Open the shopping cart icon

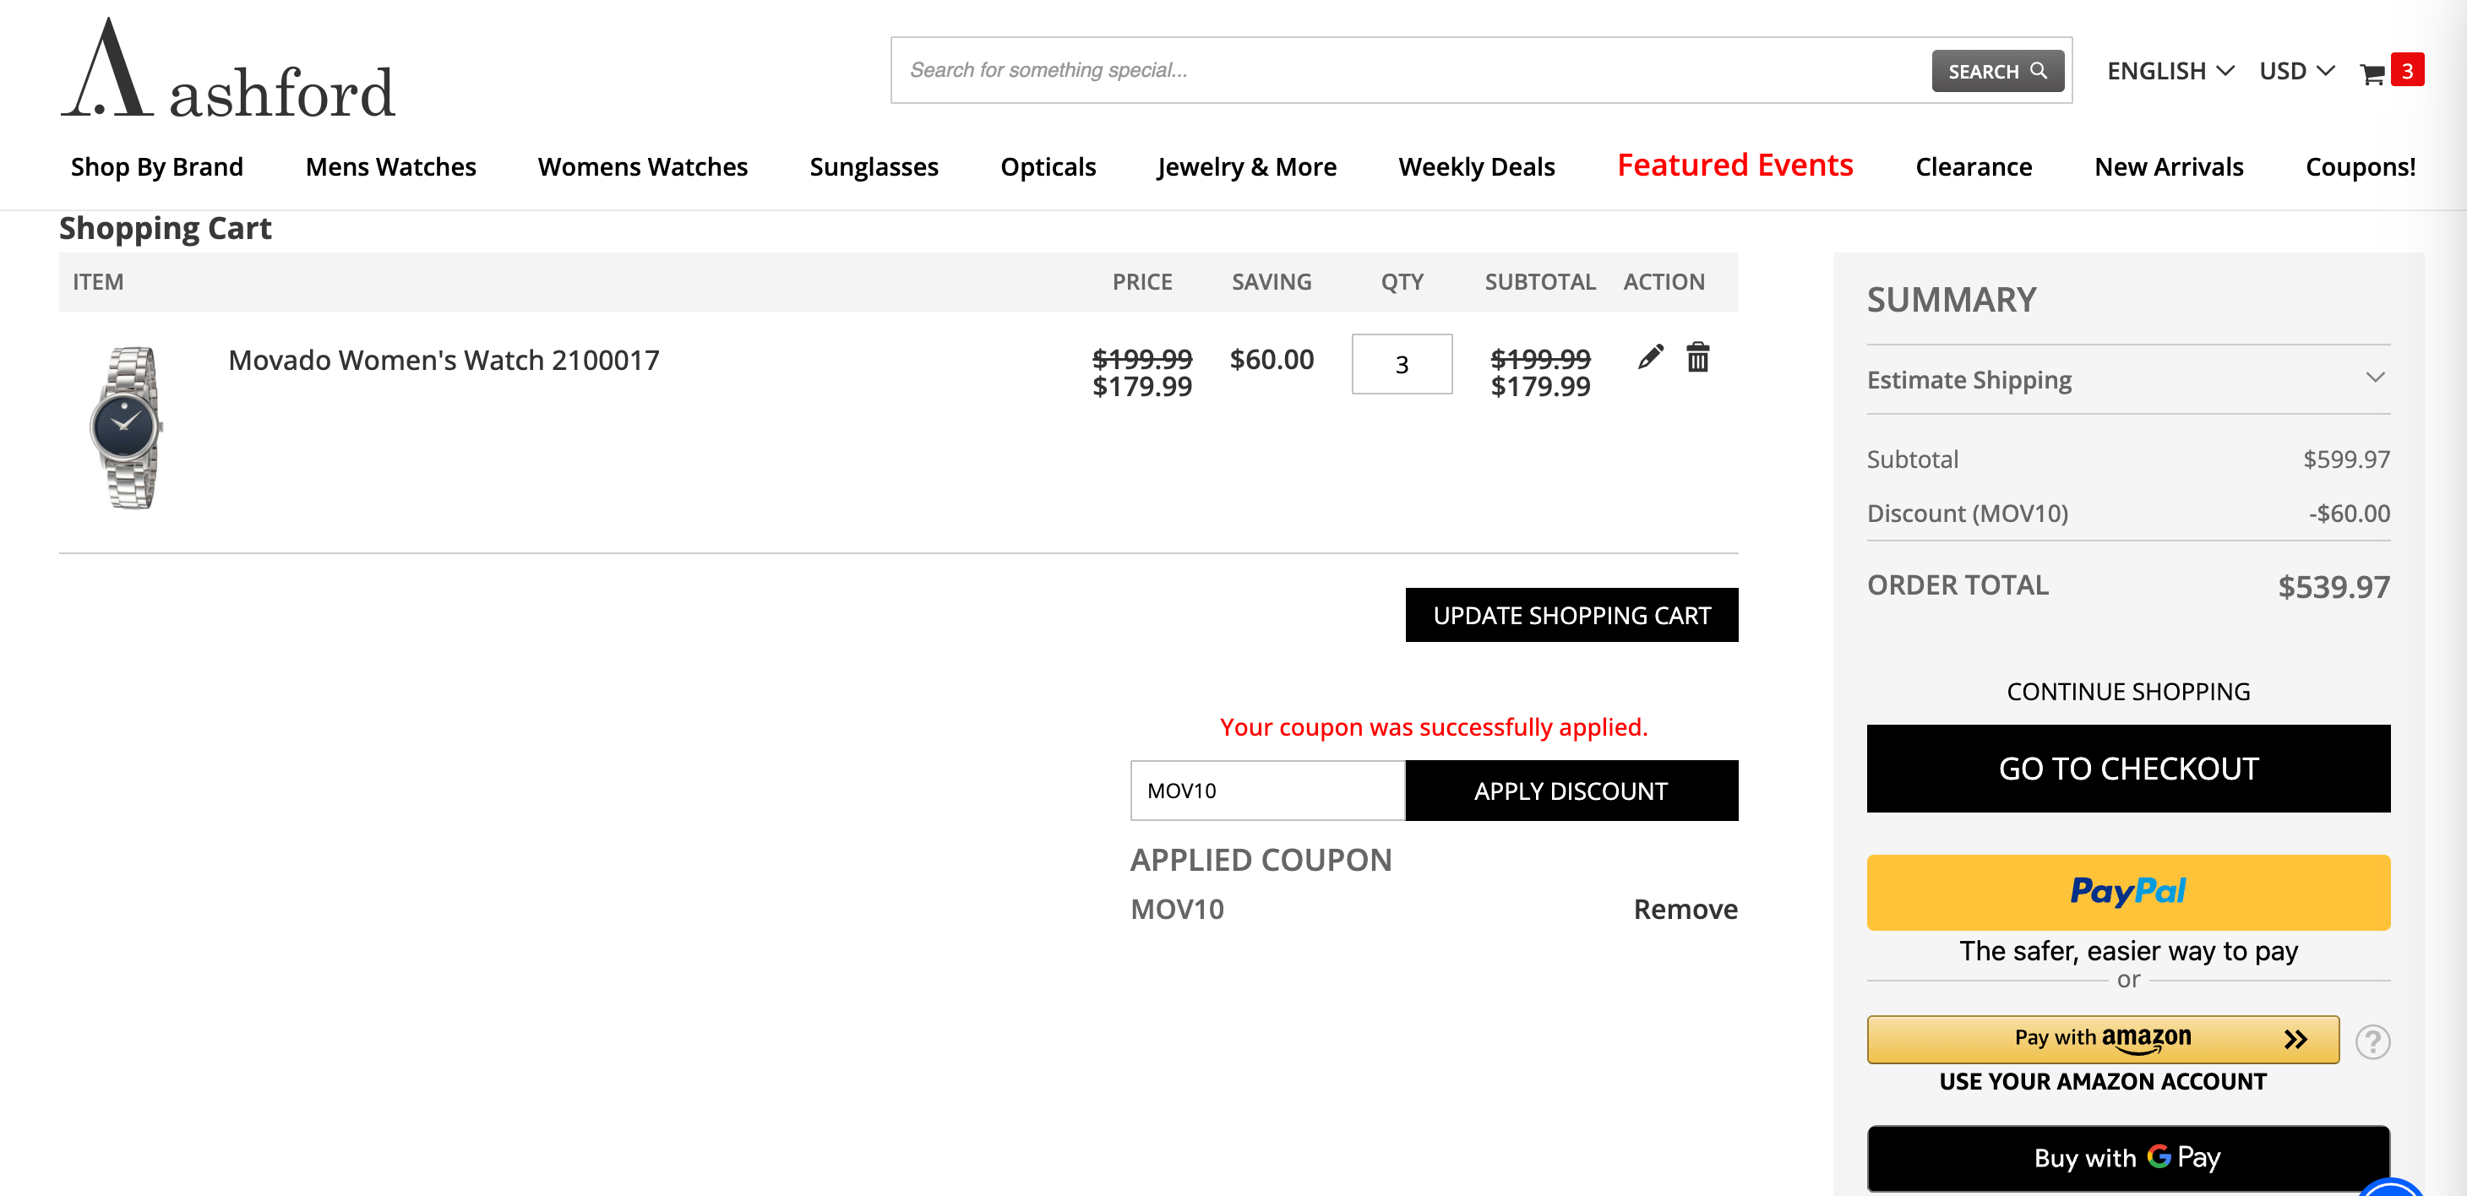click(x=2373, y=70)
